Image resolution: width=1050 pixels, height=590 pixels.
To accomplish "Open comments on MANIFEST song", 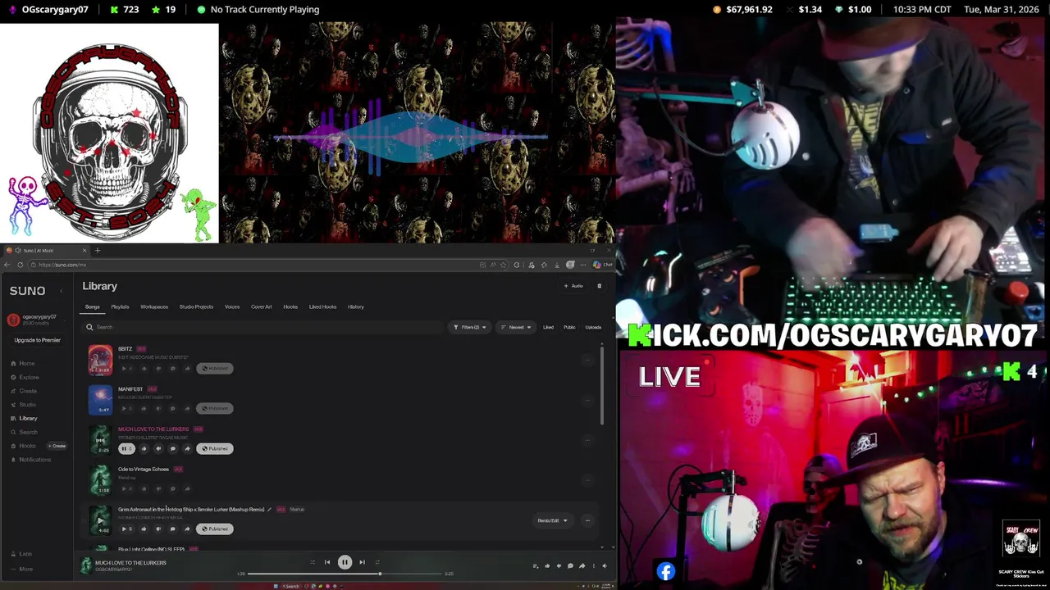I will click(172, 408).
